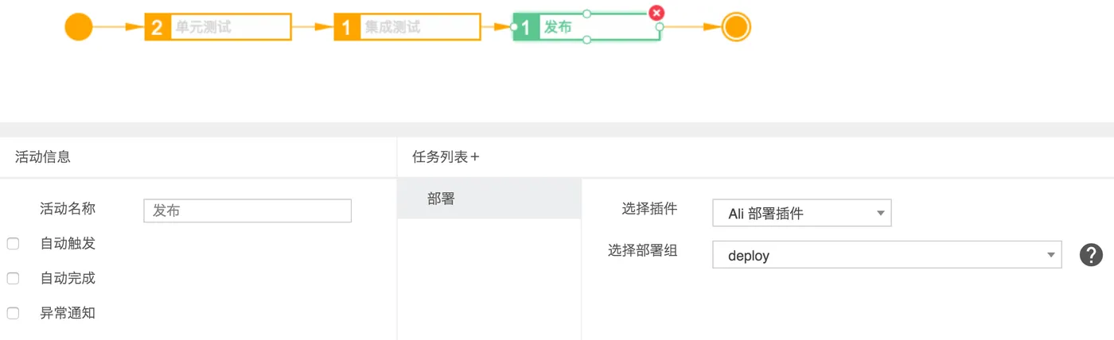This screenshot has width=1114, height=340.
Task: Add a task with 任务列表+ button
Action: [x=446, y=156]
